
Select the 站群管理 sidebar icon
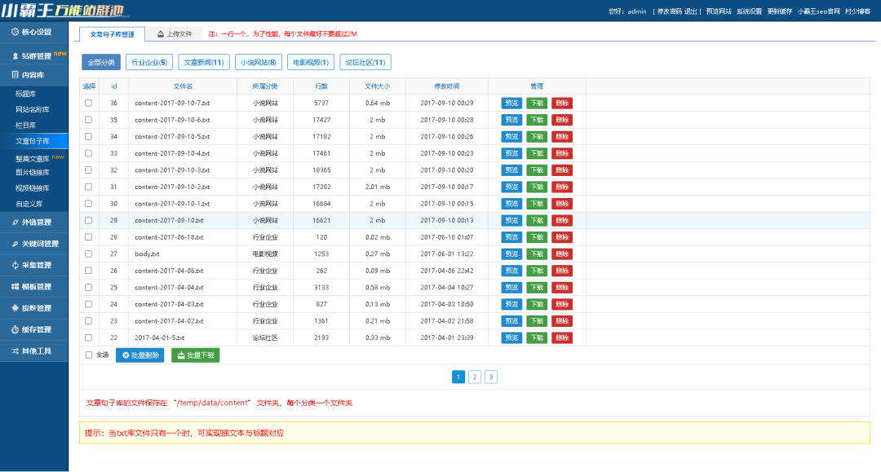click(15, 57)
